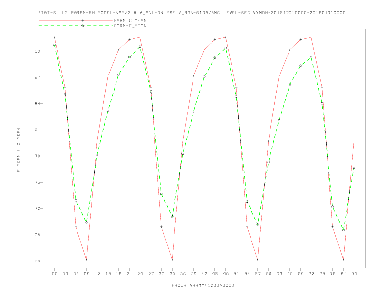This screenshot has width=386, height=298.
Task: Click the x-axis tick label 48
Action: pyautogui.click(x=226, y=274)
